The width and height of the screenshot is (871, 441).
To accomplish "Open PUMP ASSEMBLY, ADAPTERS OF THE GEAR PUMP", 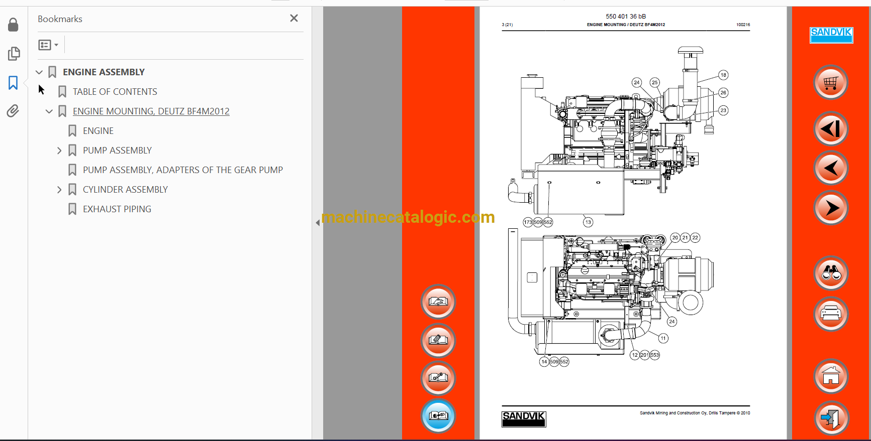I will 183,170.
